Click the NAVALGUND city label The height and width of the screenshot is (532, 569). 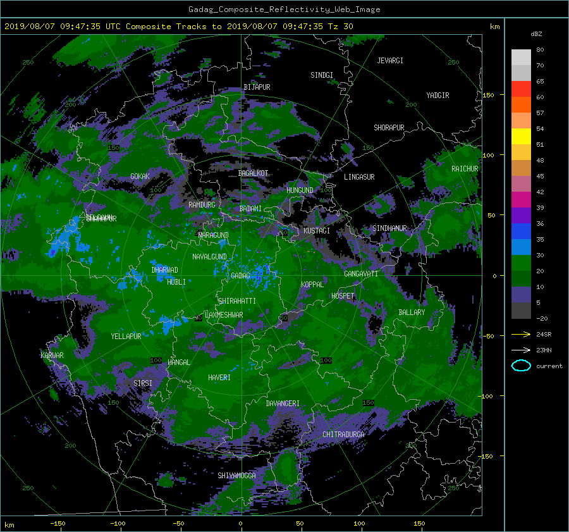click(209, 257)
